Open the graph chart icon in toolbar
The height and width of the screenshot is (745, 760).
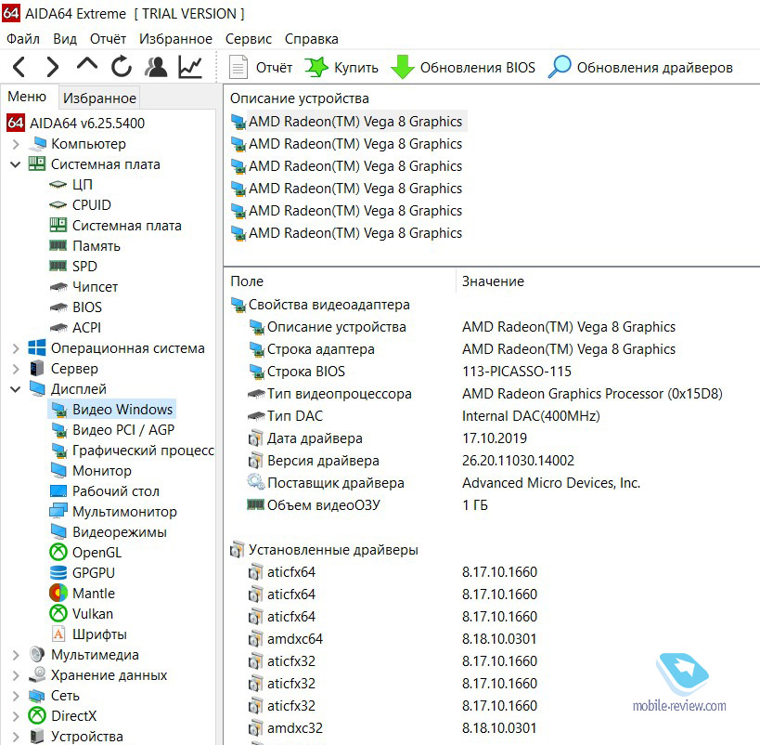point(190,67)
